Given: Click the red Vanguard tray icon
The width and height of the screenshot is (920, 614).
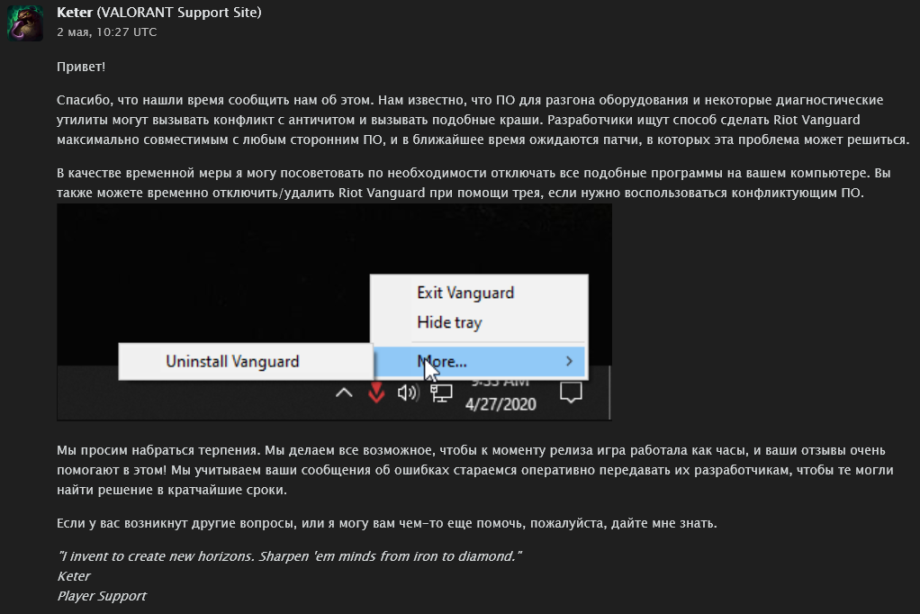Looking at the screenshot, I should (x=376, y=393).
